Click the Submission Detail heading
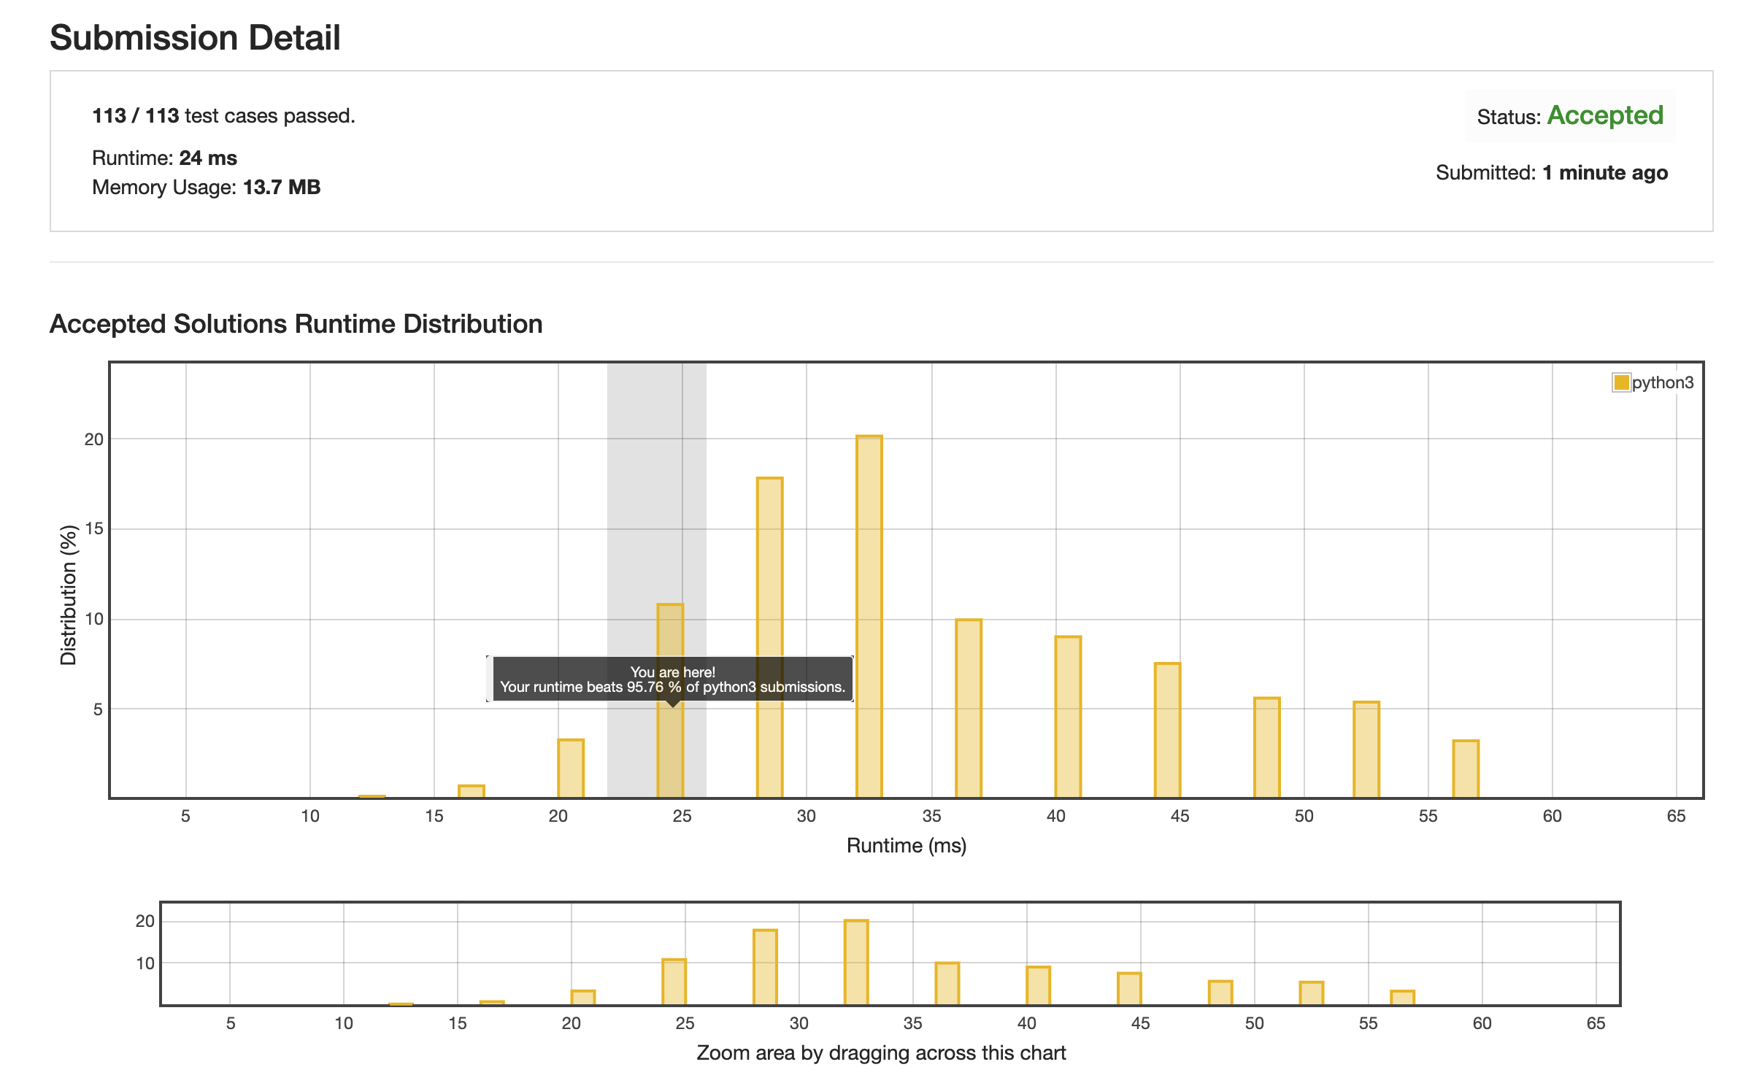 195,38
